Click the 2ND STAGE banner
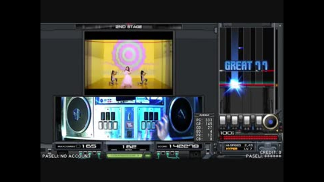 (129, 27)
